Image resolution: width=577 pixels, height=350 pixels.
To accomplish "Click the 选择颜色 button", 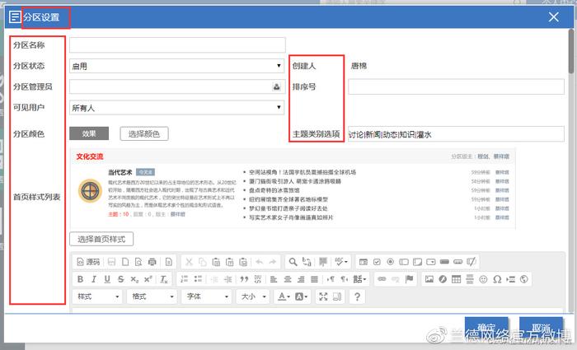I will (144, 133).
